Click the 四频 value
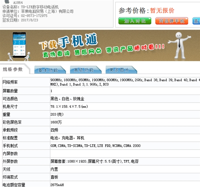200x187 pixels. pyautogui.click(x=54, y=130)
